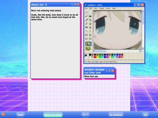158x118 pixels.
Task: Go to the Home link
Action: [20, 115]
